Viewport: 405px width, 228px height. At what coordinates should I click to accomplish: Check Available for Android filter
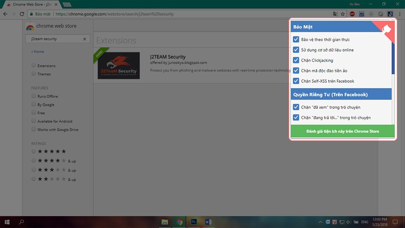(x=34, y=121)
